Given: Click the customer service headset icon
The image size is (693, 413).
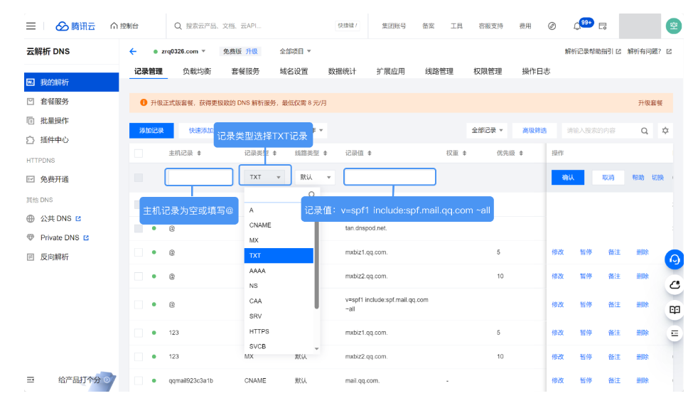Looking at the screenshot, I should coord(674,259).
